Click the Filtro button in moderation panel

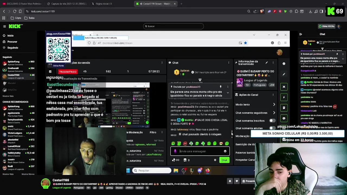tap(153, 132)
